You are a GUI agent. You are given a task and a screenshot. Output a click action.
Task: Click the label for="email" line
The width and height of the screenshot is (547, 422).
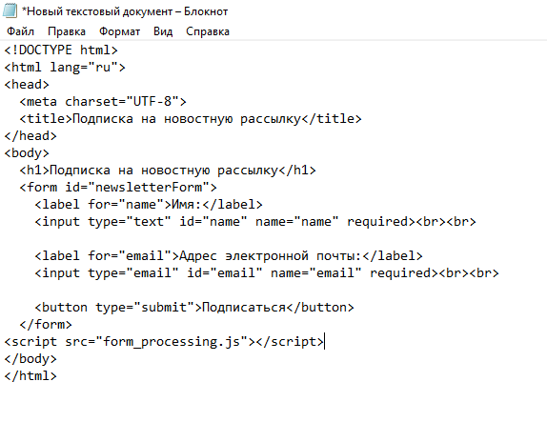[x=229, y=256]
